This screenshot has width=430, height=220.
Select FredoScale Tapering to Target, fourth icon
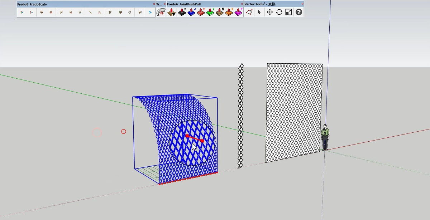(51, 12)
